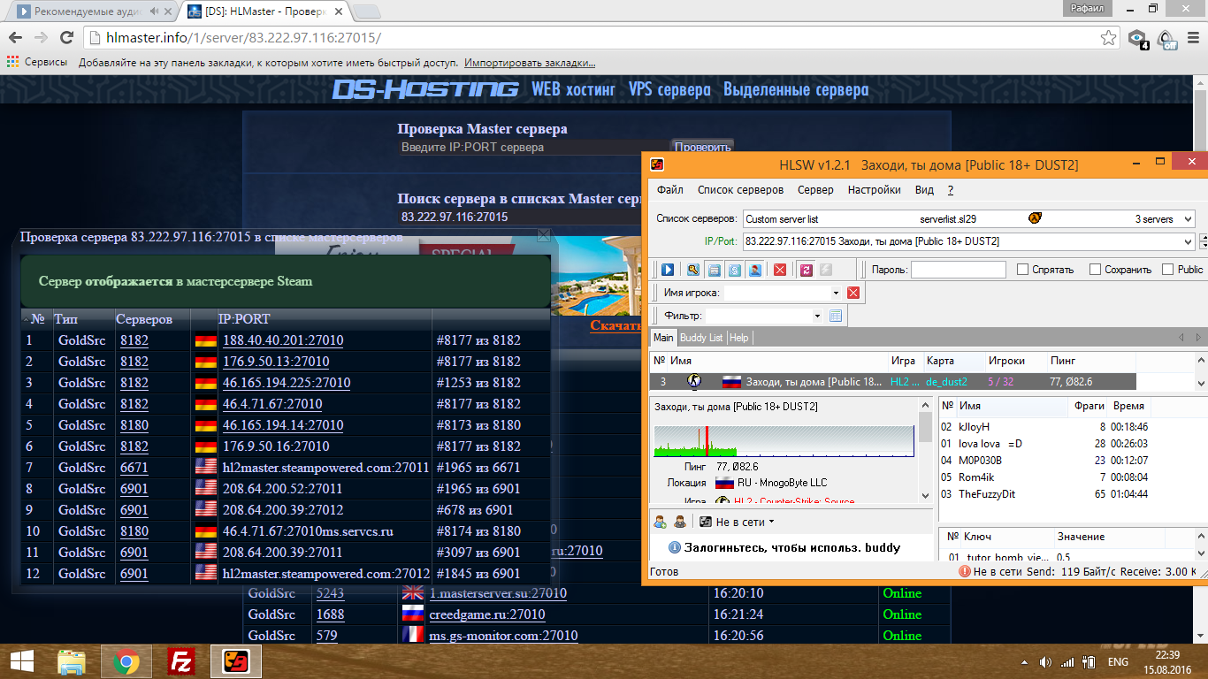
Task: Open the Сервер menu in HLSW
Action: [x=815, y=190]
